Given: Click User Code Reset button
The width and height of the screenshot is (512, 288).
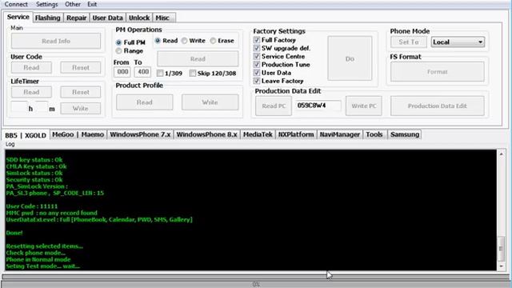Looking at the screenshot, I should 81,67.
